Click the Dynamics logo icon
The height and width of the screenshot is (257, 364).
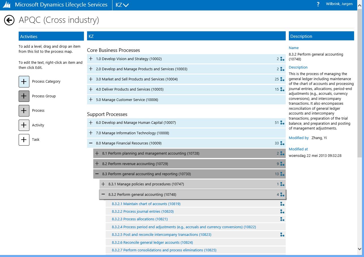point(6,5)
